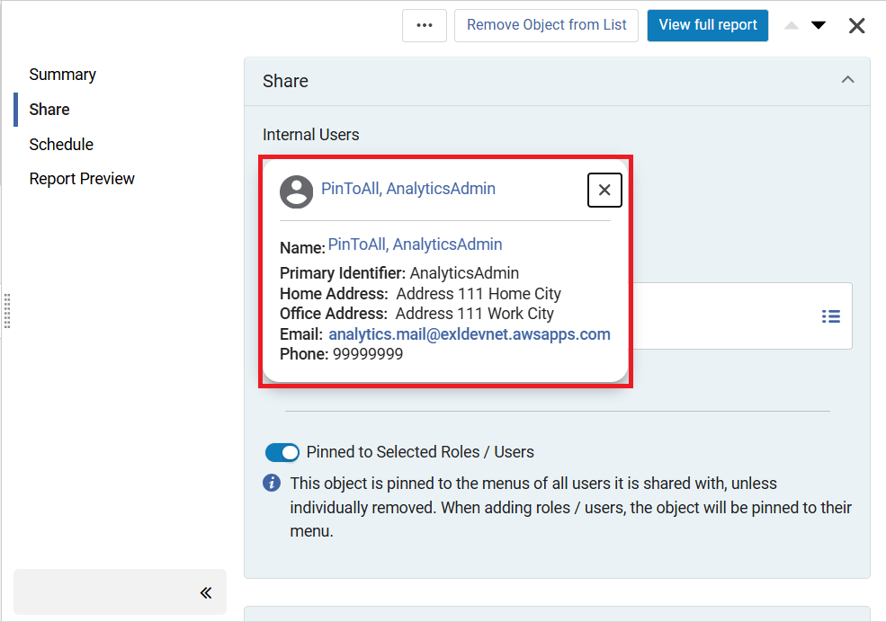
Task: Open the user list picker icon
Action: tap(830, 316)
